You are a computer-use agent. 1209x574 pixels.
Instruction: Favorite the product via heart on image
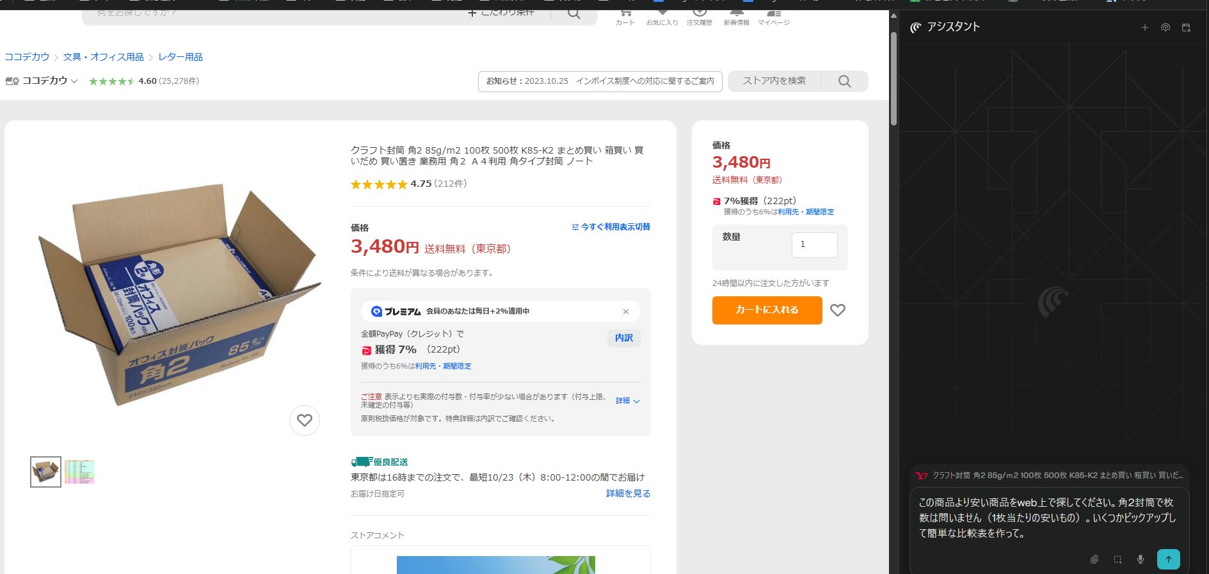(x=305, y=420)
